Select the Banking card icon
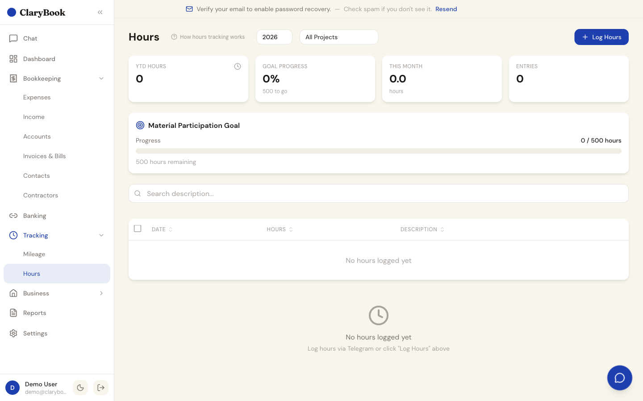The width and height of the screenshot is (643, 401). [13, 216]
